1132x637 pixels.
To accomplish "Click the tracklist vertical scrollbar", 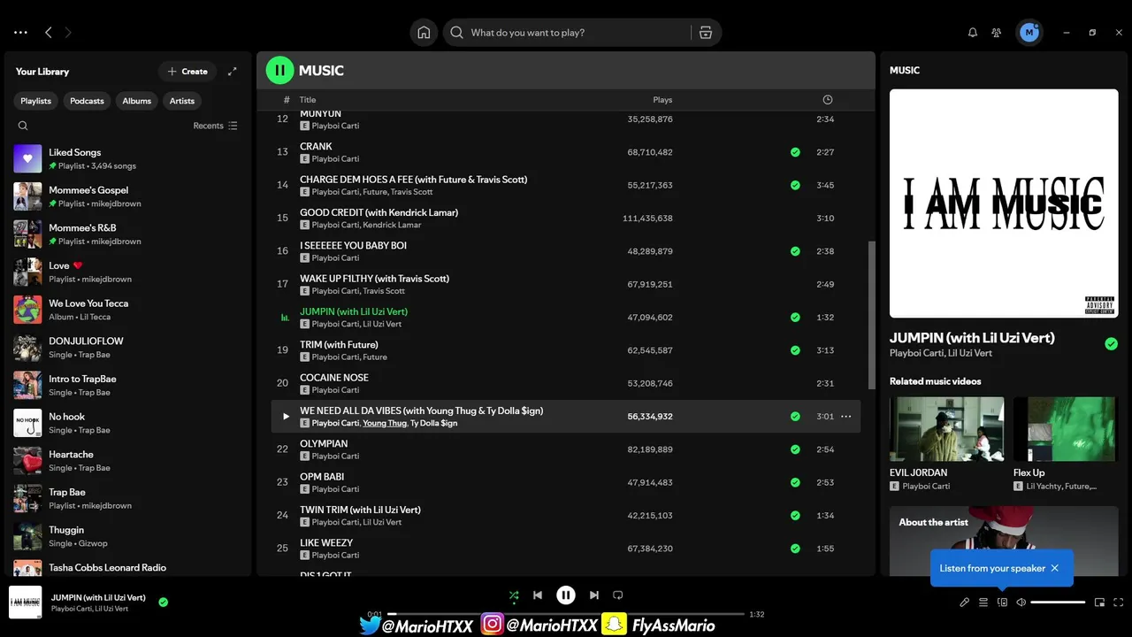I will point(872,315).
